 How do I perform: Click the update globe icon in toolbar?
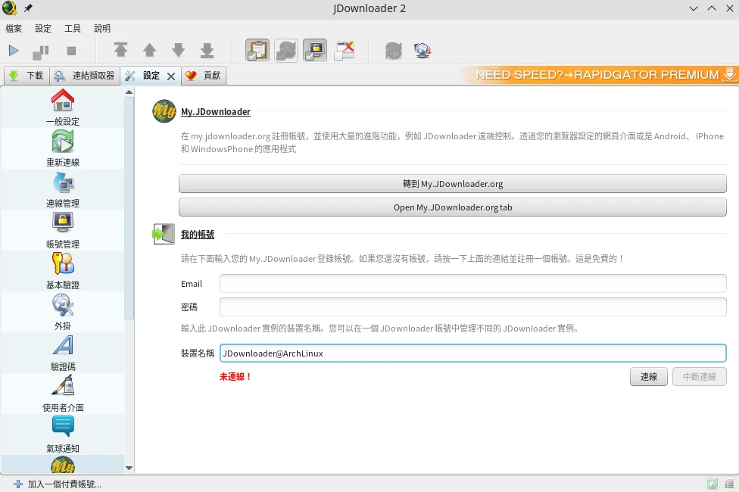coord(423,51)
